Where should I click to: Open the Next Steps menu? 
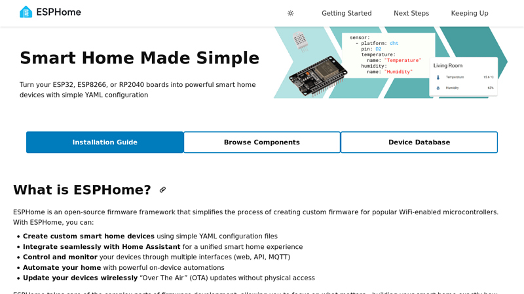click(x=411, y=13)
